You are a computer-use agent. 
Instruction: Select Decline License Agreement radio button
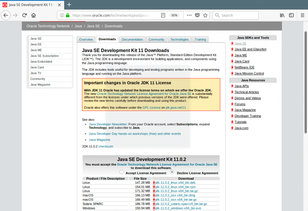[x=172, y=172]
